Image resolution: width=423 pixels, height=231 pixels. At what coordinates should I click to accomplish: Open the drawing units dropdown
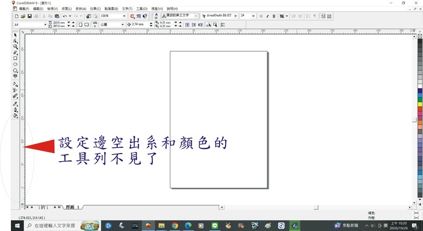(x=123, y=25)
